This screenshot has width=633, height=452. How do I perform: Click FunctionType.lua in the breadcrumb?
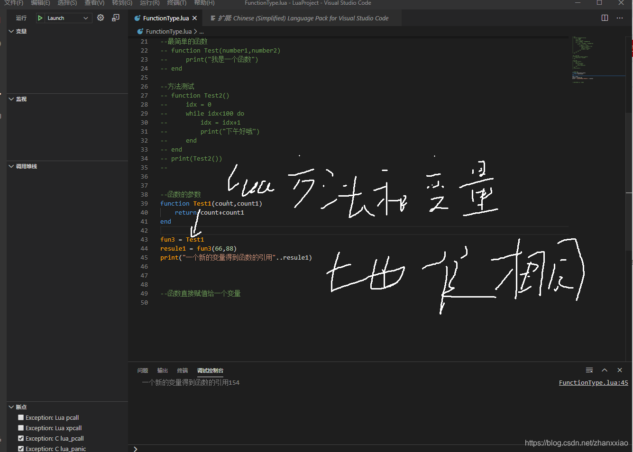click(x=169, y=31)
